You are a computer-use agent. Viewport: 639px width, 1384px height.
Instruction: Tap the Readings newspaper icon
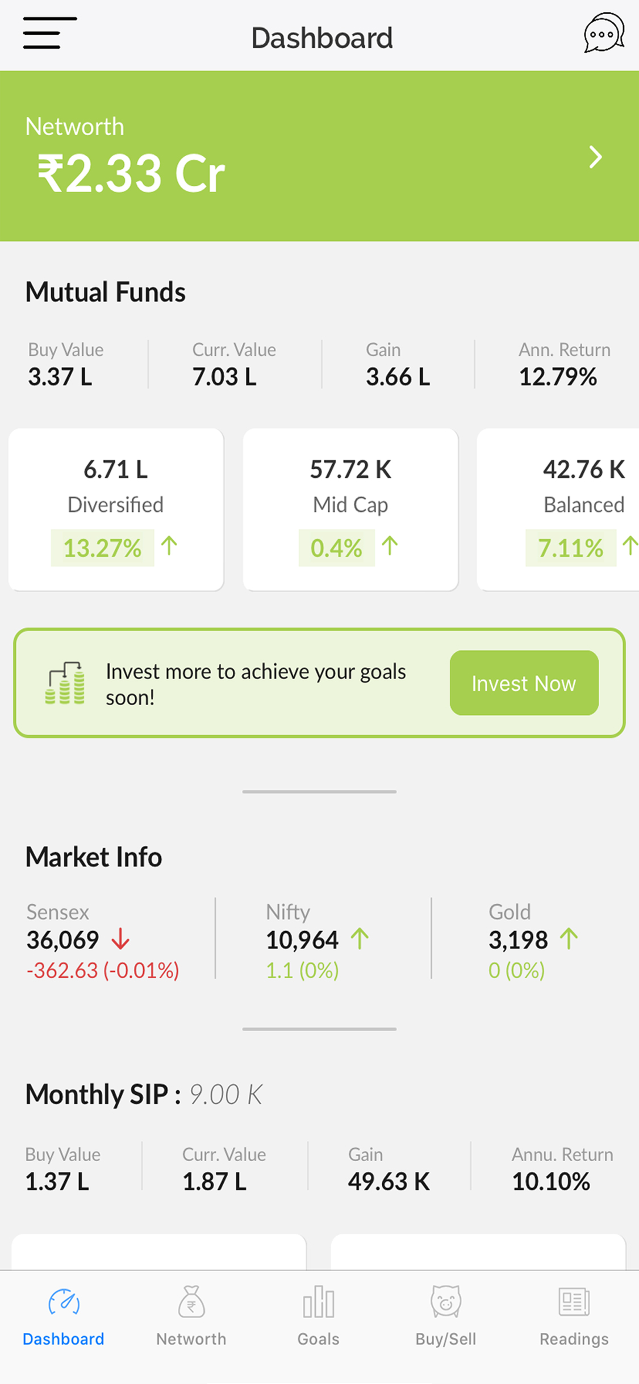click(x=574, y=1302)
